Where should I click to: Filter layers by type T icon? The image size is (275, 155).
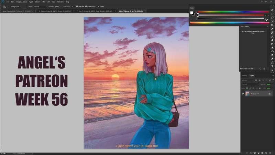click(263, 80)
